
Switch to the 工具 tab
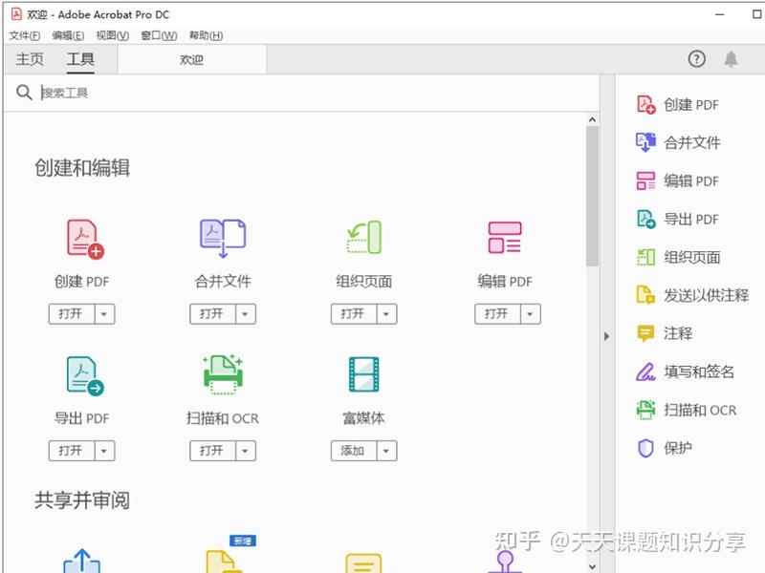click(x=80, y=59)
